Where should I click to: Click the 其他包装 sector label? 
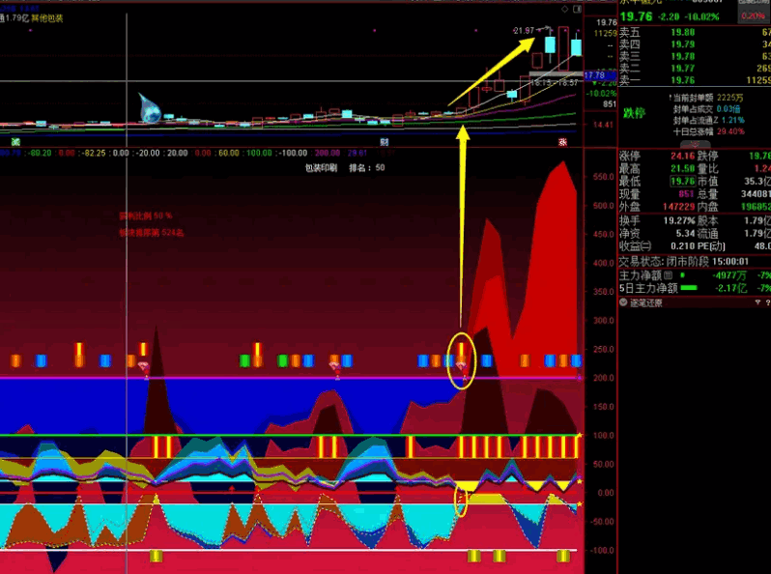(x=47, y=18)
